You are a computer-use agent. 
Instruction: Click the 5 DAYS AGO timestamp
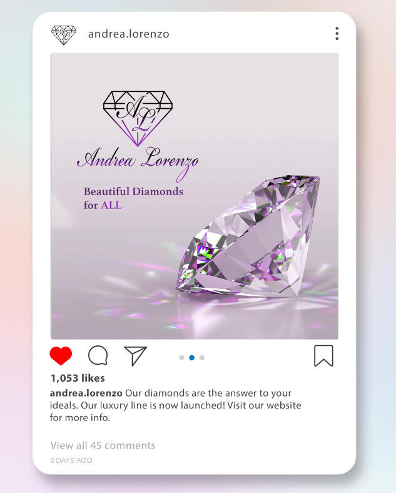[x=71, y=460]
